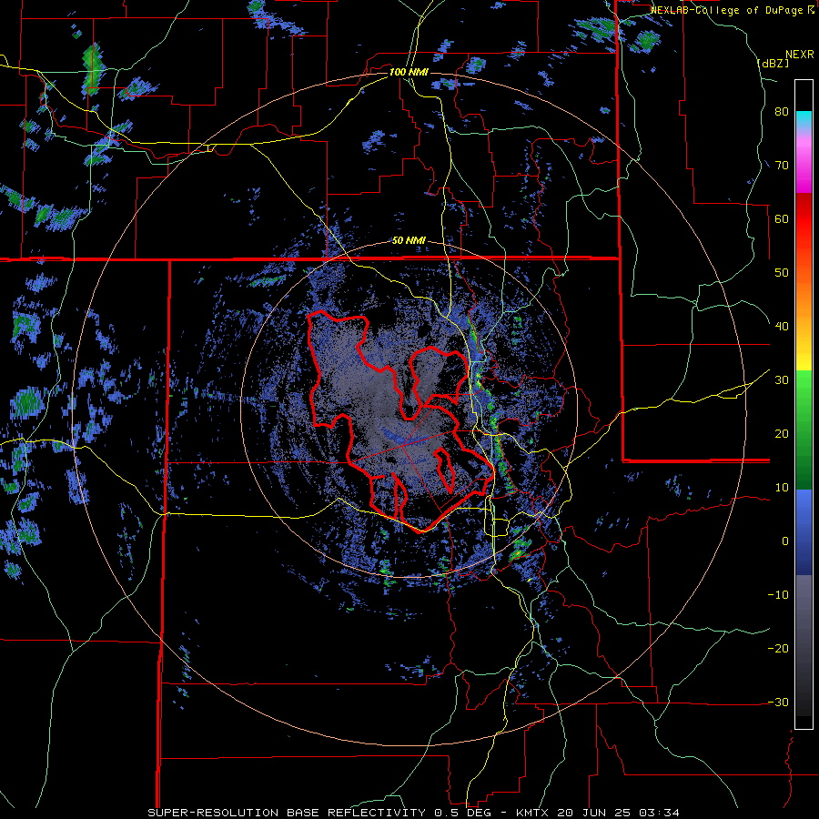Click the 80 value on the dBZ scale
This screenshot has height=819, width=819.
782,112
